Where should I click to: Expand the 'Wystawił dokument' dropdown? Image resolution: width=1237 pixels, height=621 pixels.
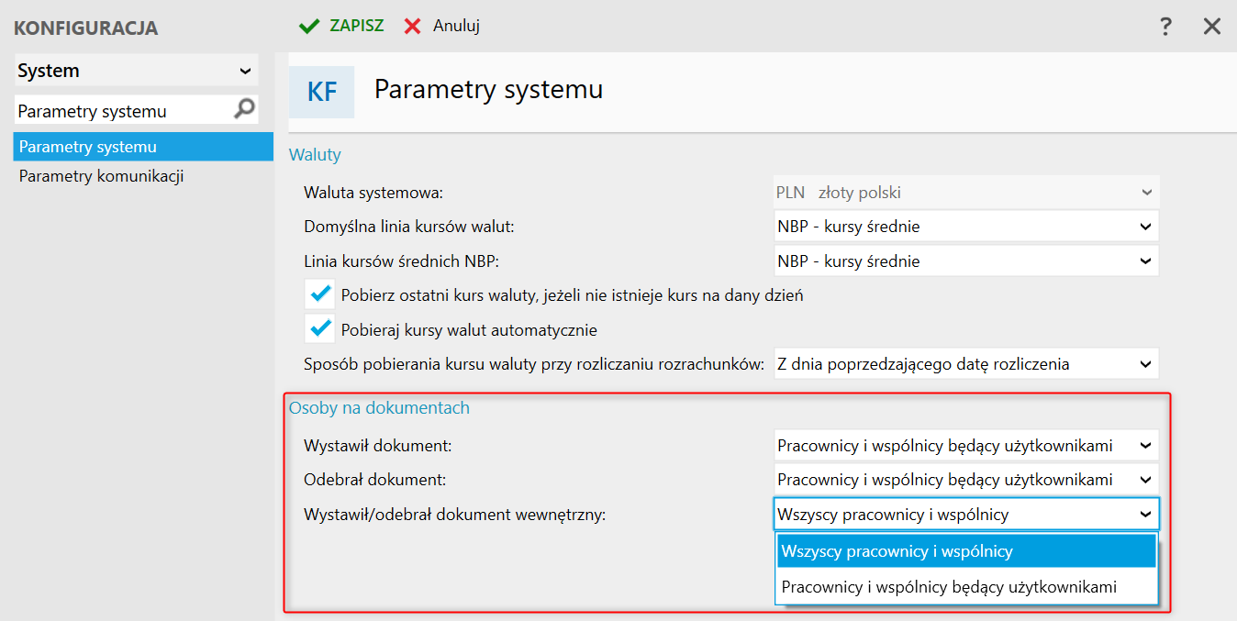tap(1145, 446)
